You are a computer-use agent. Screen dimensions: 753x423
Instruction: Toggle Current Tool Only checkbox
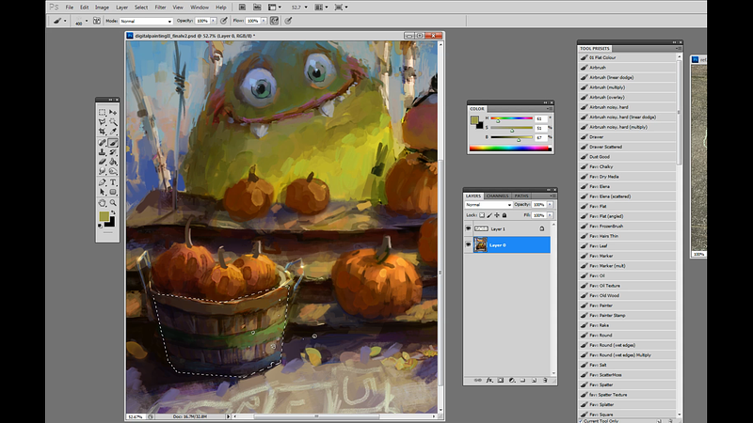(x=581, y=420)
